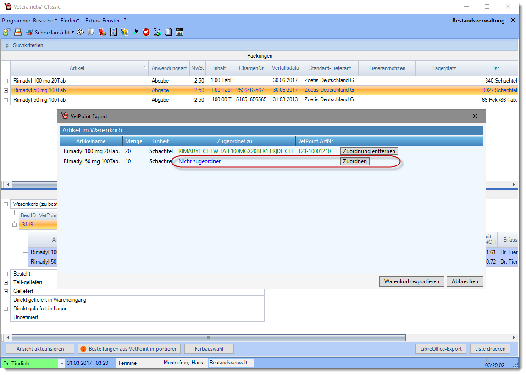Open the Extras menu
Screen dimensions: 526x375
coord(92,21)
